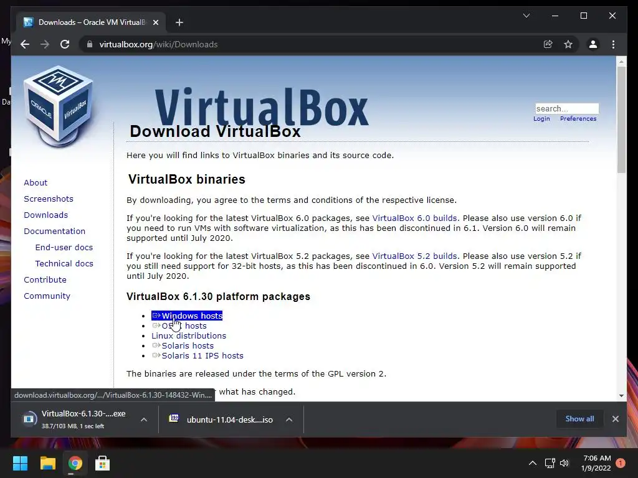Image resolution: width=638 pixels, height=478 pixels.
Task: Open the Technical docs sidebar link
Action: pyautogui.click(x=64, y=264)
